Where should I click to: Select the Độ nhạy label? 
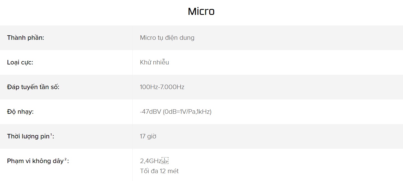(20, 112)
